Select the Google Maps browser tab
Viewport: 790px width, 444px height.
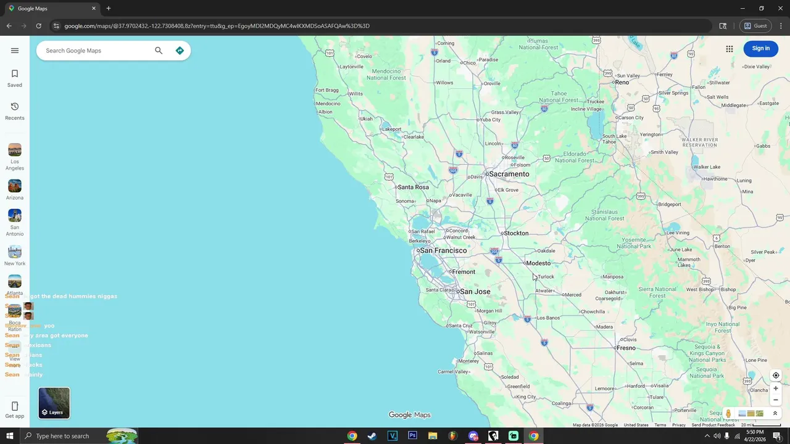coord(52,9)
